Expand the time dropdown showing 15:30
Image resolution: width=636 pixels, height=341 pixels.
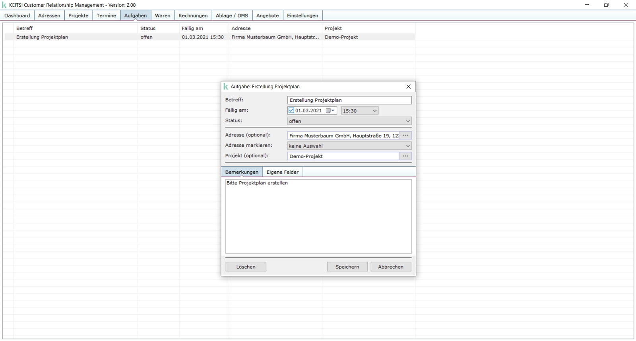coord(374,111)
